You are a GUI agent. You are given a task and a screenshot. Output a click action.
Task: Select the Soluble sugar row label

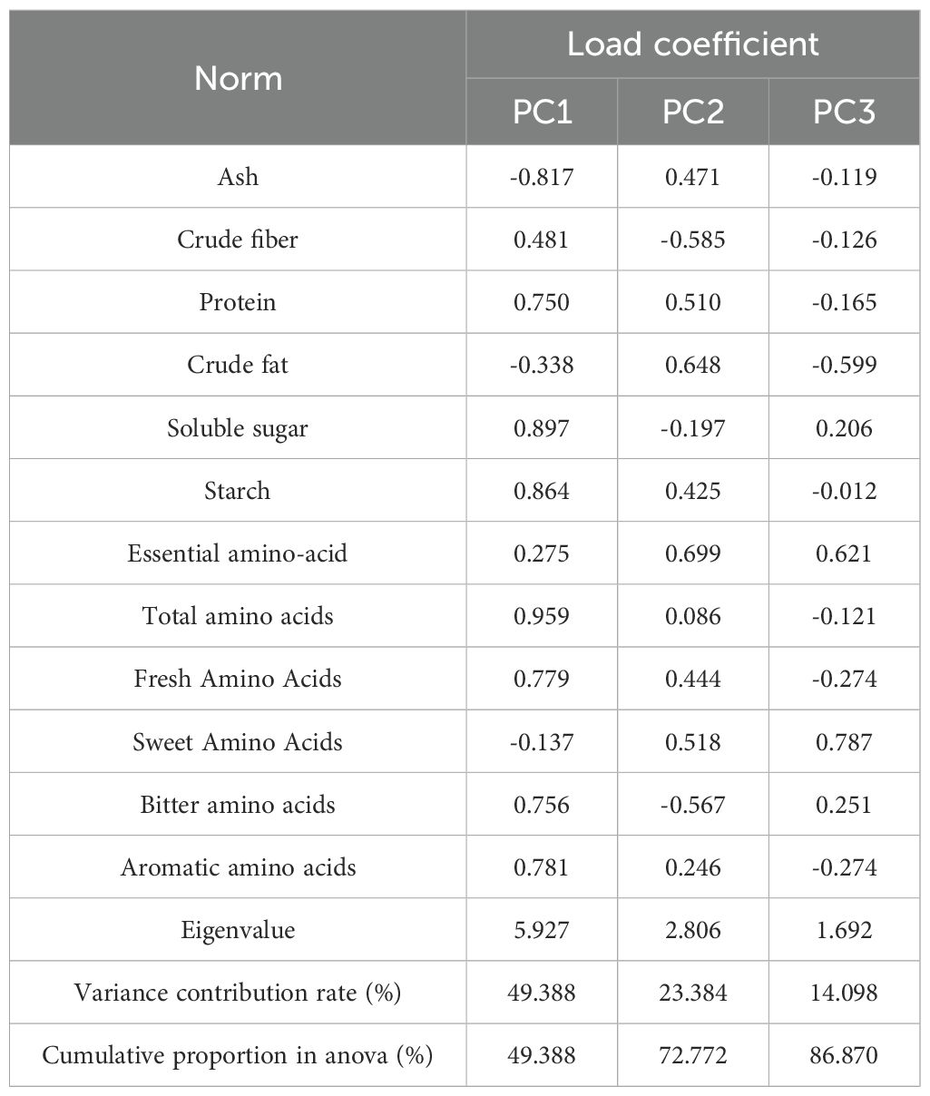click(238, 428)
